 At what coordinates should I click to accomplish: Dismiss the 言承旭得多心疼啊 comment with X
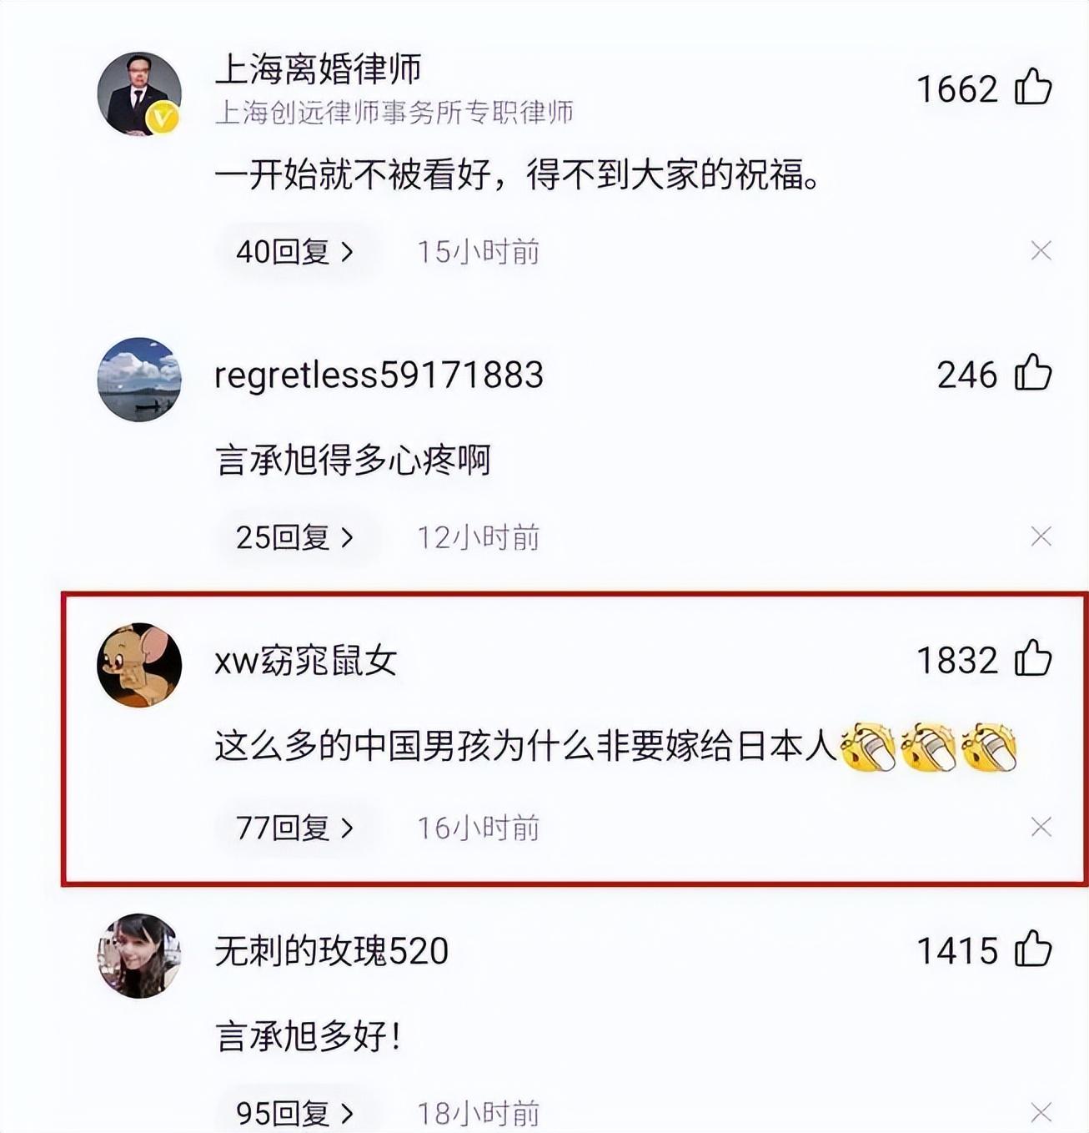click(x=1041, y=536)
